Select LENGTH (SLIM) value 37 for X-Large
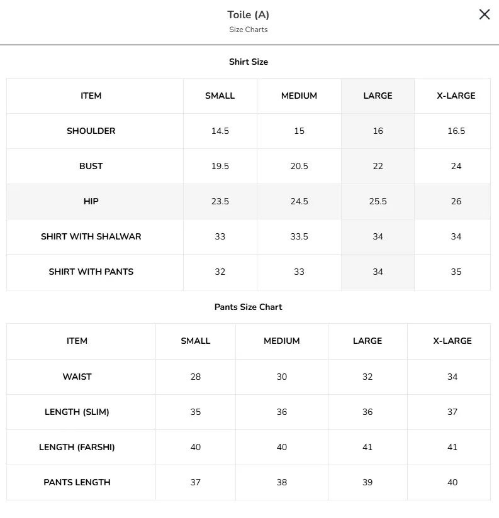 coord(452,412)
